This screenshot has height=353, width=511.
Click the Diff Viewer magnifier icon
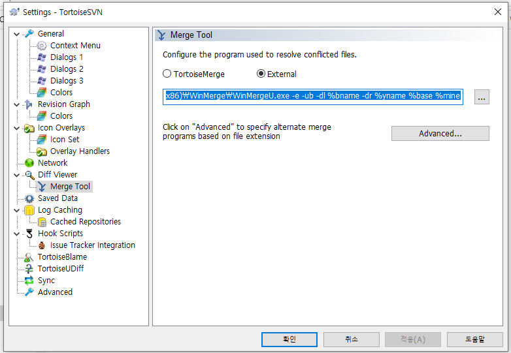click(29, 175)
